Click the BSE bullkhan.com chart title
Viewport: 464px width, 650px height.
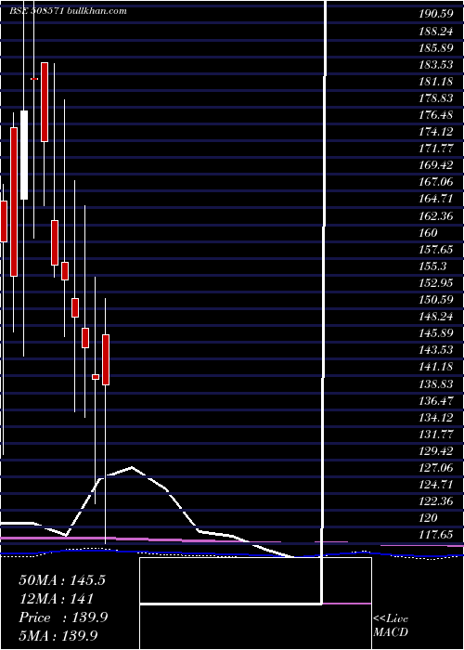(x=68, y=11)
